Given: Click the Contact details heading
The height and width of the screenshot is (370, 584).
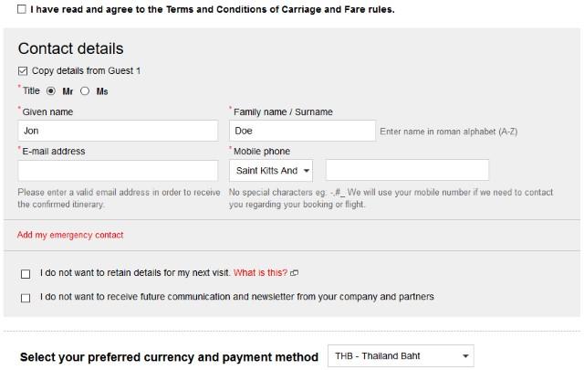Looking at the screenshot, I should click(71, 48).
